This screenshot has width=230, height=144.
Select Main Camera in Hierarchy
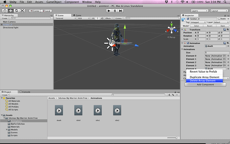coord(9,22)
